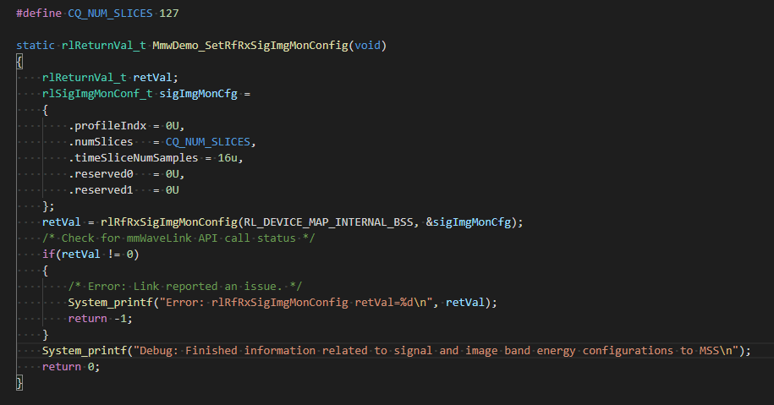Click the function's closing brace
This screenshot has height=405, width=774.
[19, 383]
